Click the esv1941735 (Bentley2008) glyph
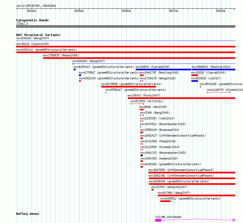 142,75
